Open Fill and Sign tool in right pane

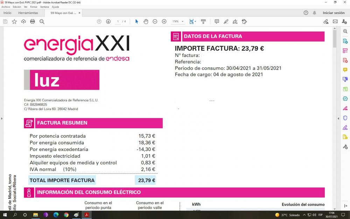(x=345, y=128)
